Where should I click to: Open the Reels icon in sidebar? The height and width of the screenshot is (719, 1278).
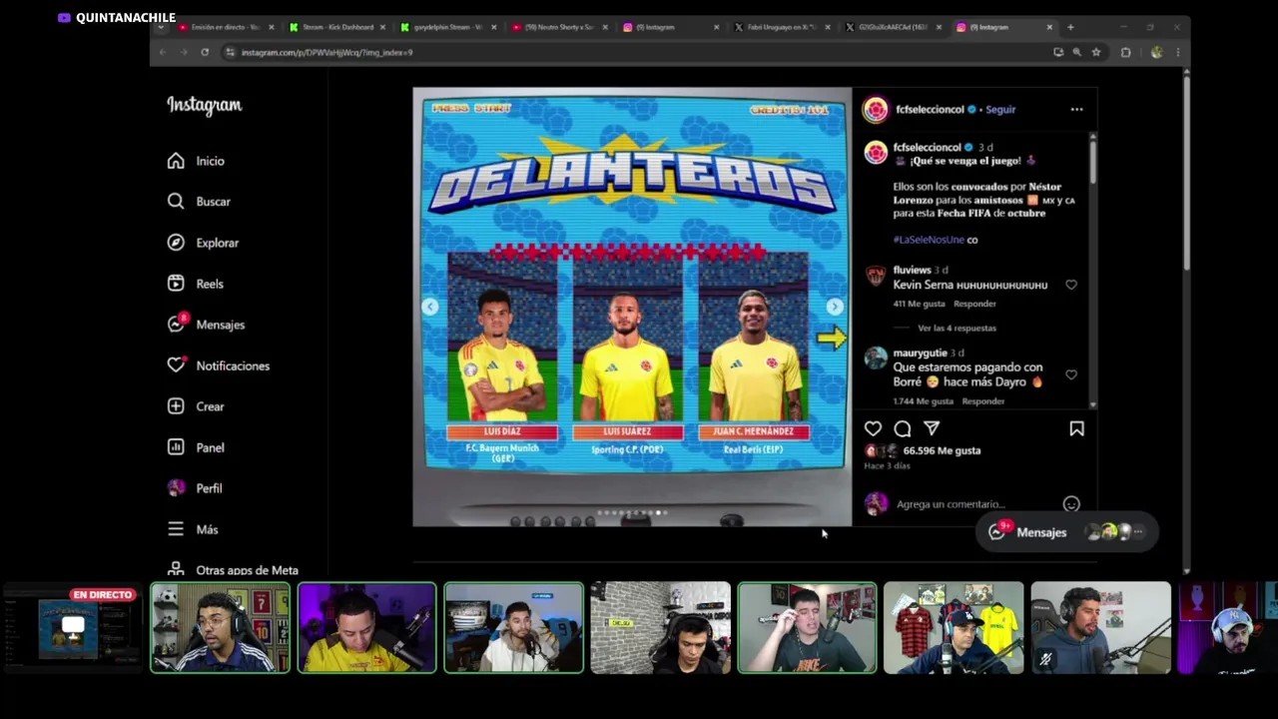coord(176,284)
